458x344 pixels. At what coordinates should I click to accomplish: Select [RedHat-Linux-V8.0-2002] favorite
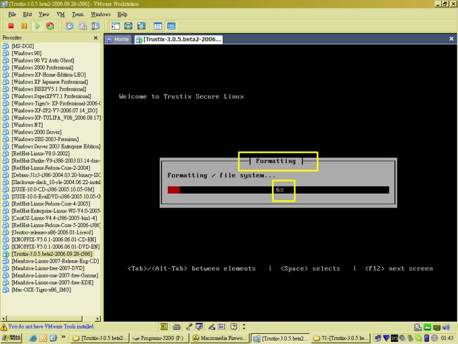coord(41,154)
